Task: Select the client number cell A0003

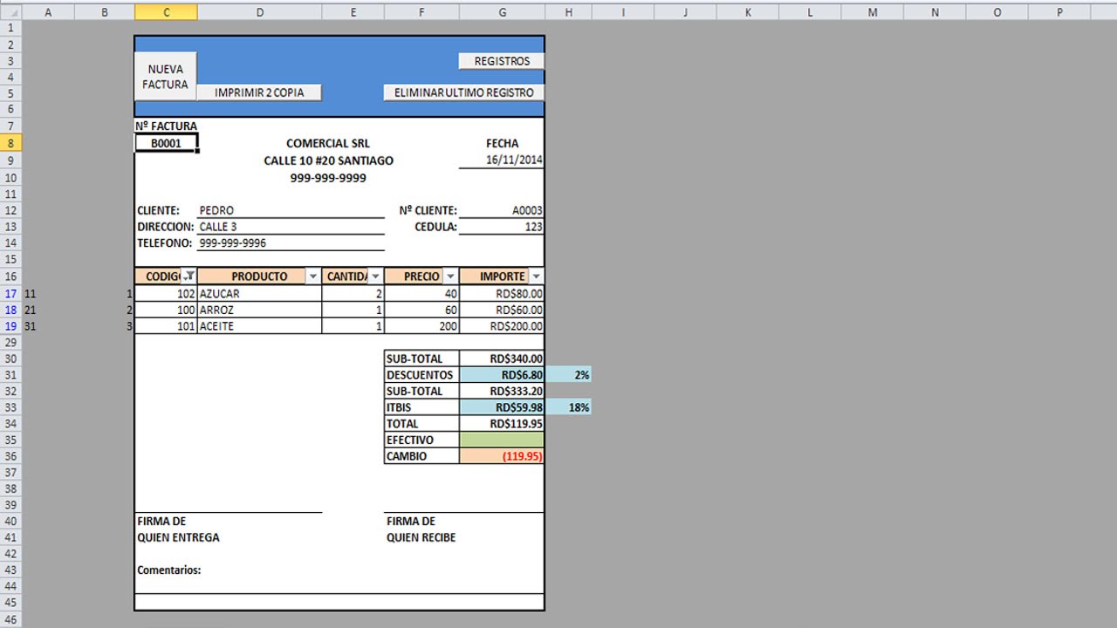Action: click(502, 210)
